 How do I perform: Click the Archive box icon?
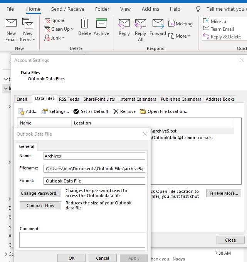click(x=101, y=23)
